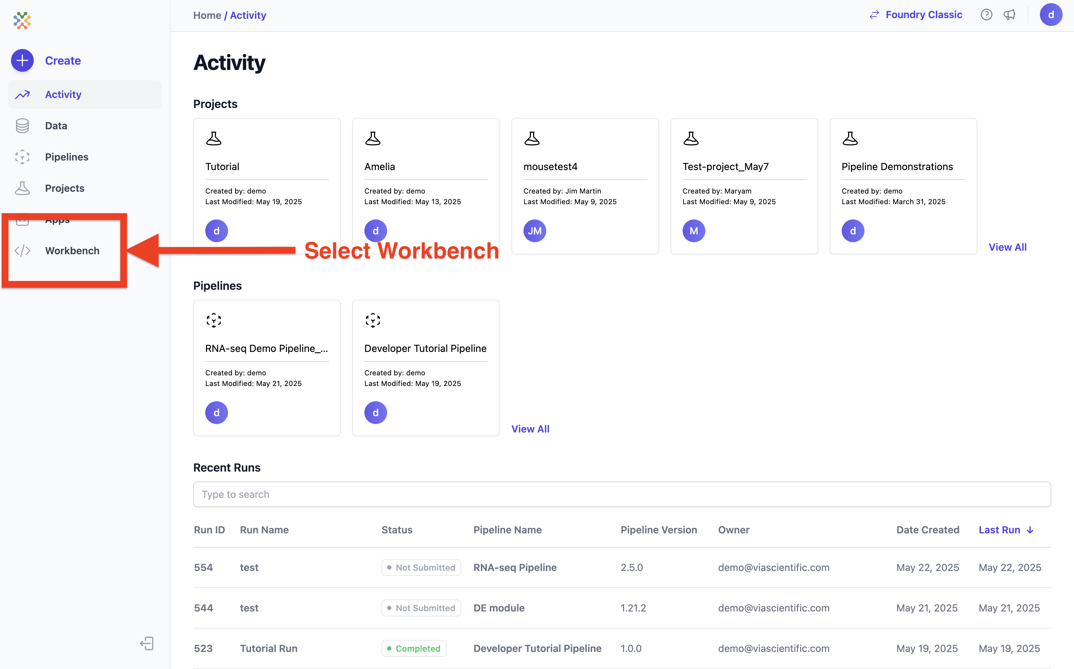Viewport: 1074px width, 669px height.
Task: Click the Via Foundry logo icon
Action: 22,20
